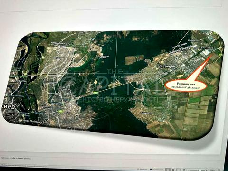The image size is (228, 171).
Task: Select callout 'Розміщення земельної ділянки'
Action: click(x=186, y=86)
